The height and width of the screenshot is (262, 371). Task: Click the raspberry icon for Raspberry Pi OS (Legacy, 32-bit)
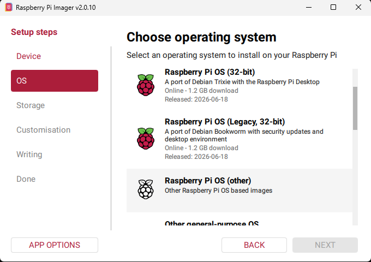pyautogui.click(x=146, y=139)
